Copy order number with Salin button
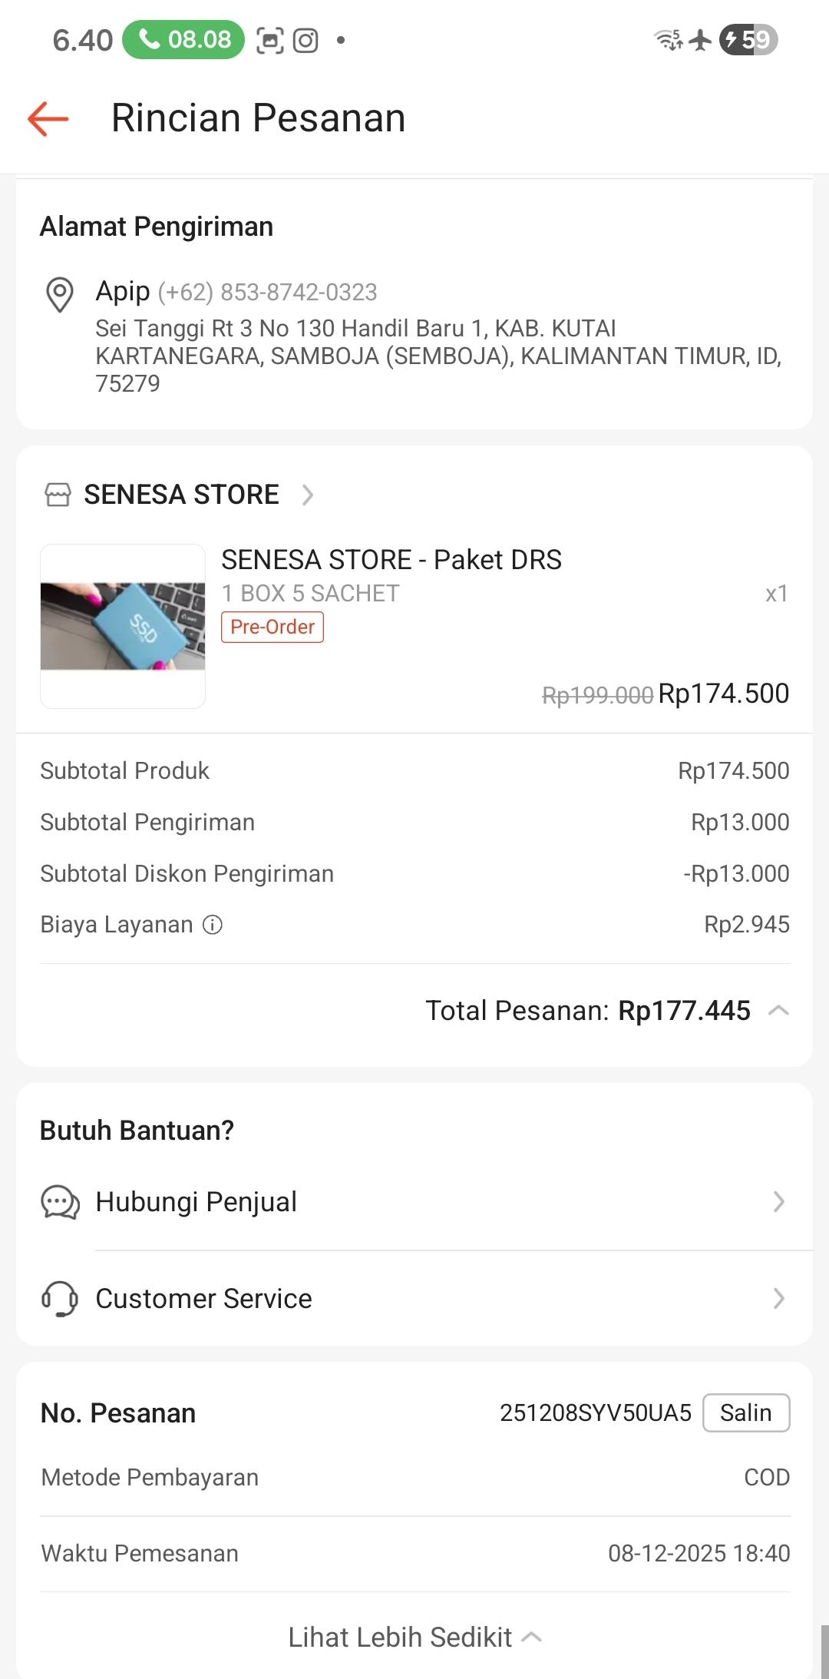Viewport: 829px width, 1679px height. click(746, 1412)
